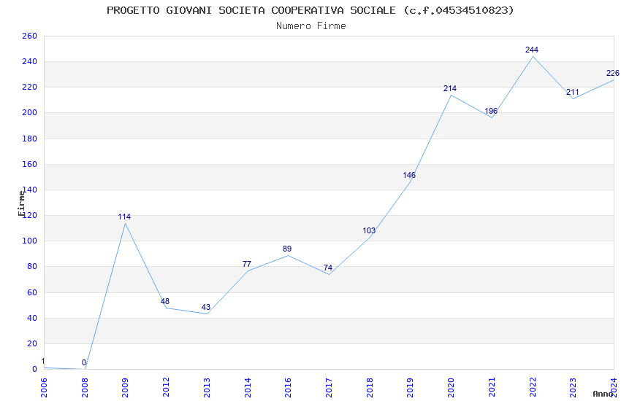
Task: Click the x-axis year label 2022
Action: (533, 387)
